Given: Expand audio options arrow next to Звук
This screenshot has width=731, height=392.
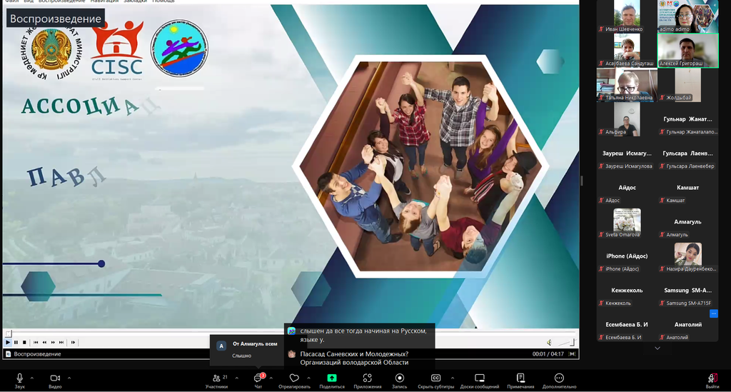Looking at the screenshot, I should (34, 378).
